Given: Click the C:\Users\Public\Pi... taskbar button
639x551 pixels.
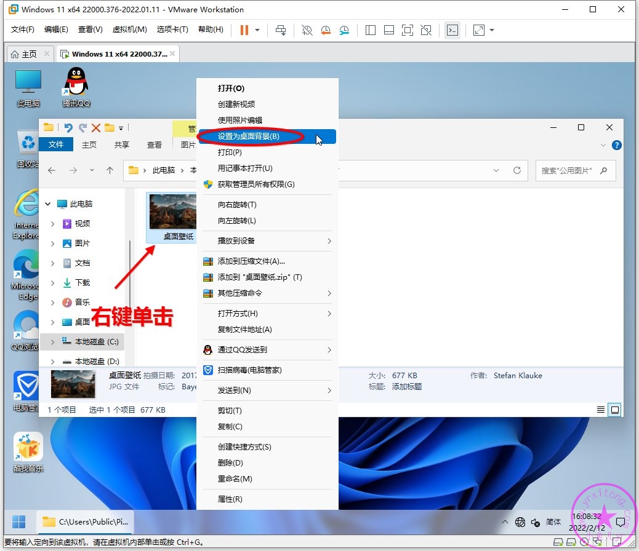Looking at the screenshot, I should click(85, 521).
